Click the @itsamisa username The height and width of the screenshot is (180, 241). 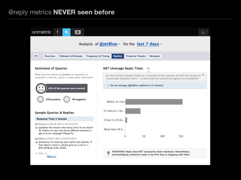[x=41, y=124]
